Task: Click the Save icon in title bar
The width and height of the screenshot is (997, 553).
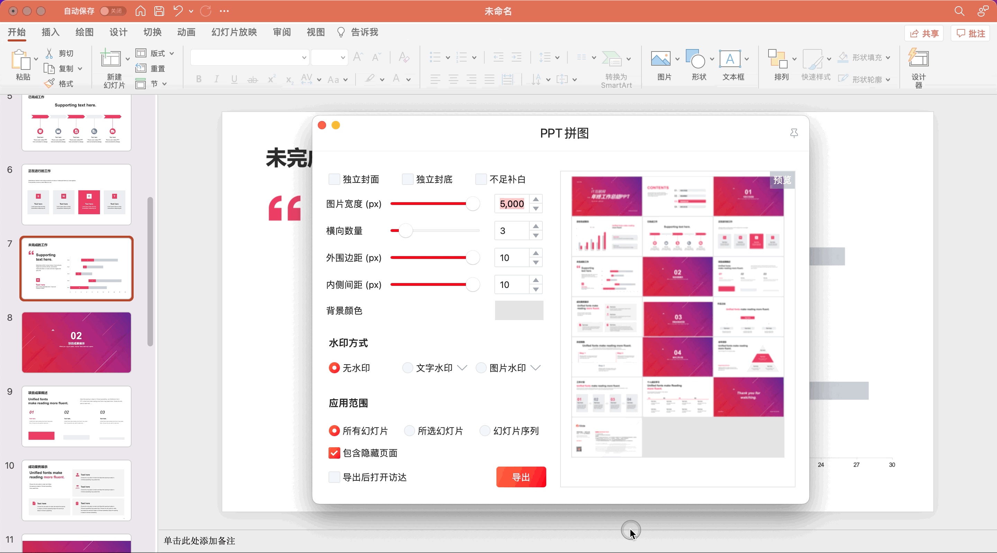Action: point(159,11)
